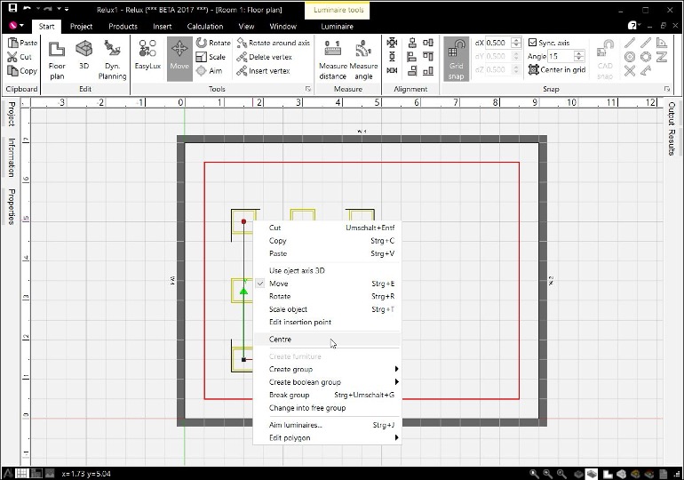Open the Output Results side panel
Image resolution: width=684 pixels, height=480 pixels.
[672, 129]
